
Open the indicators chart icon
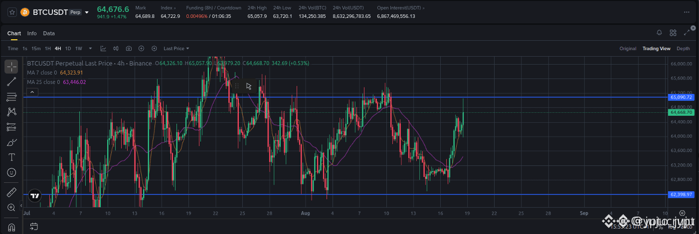103,48
